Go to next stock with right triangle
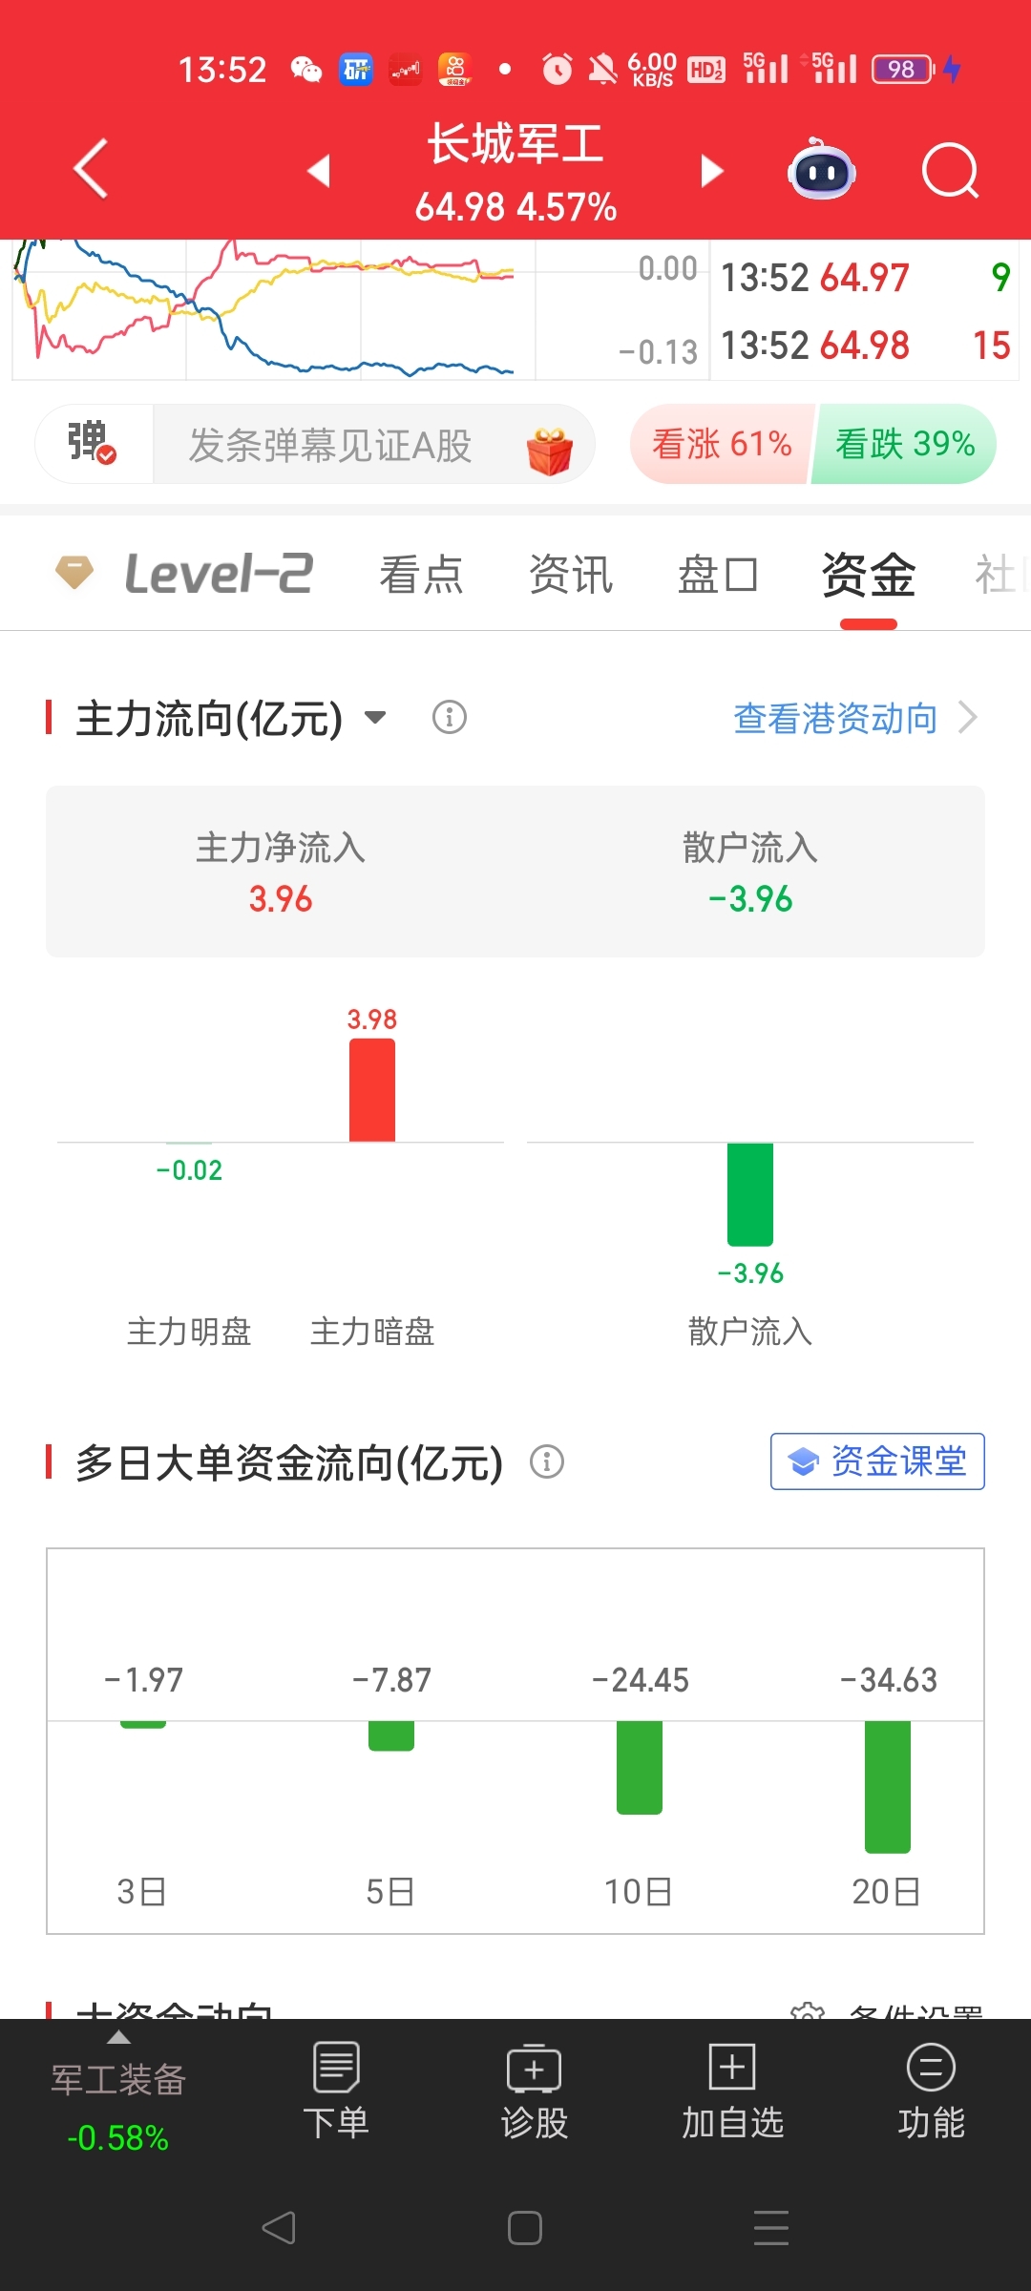This screenshot has height=2291, width=1031. pyautogui.click(x=711, y=171)
